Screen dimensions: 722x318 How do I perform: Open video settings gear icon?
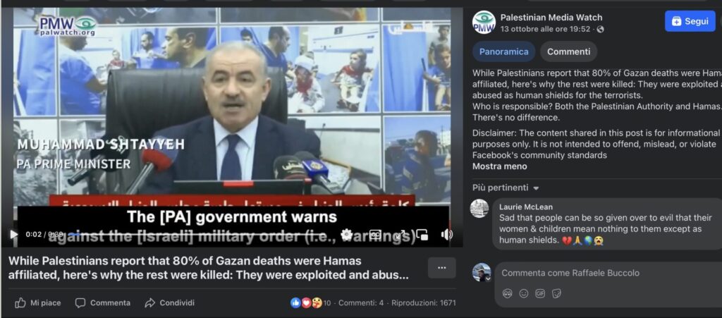click(x=347, y=234)
